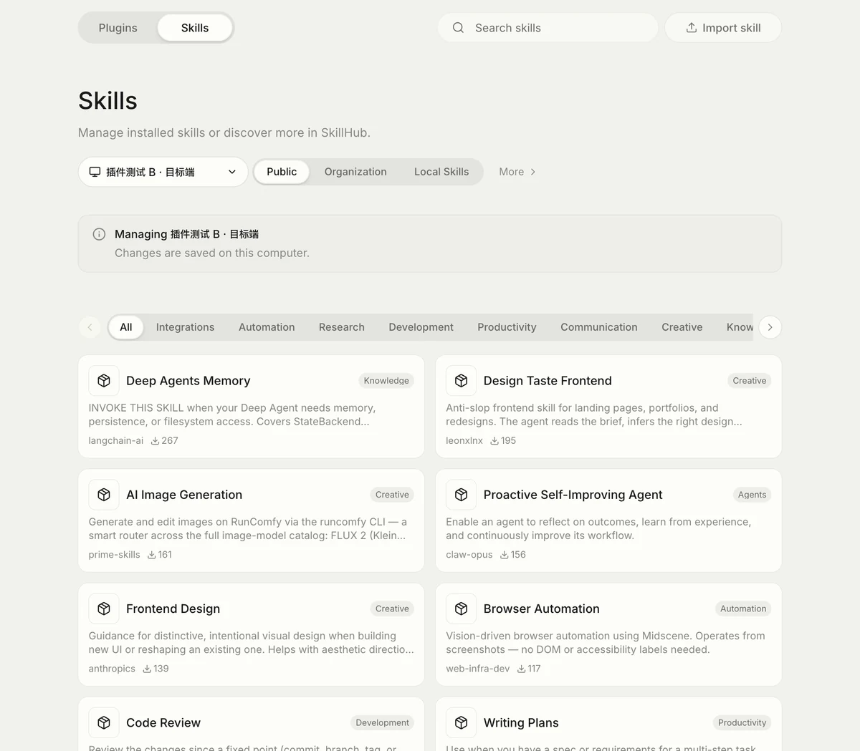Click download icon next to 139
Image resolution: width=860 pixels, height=751 pixels.
(147, 669)
